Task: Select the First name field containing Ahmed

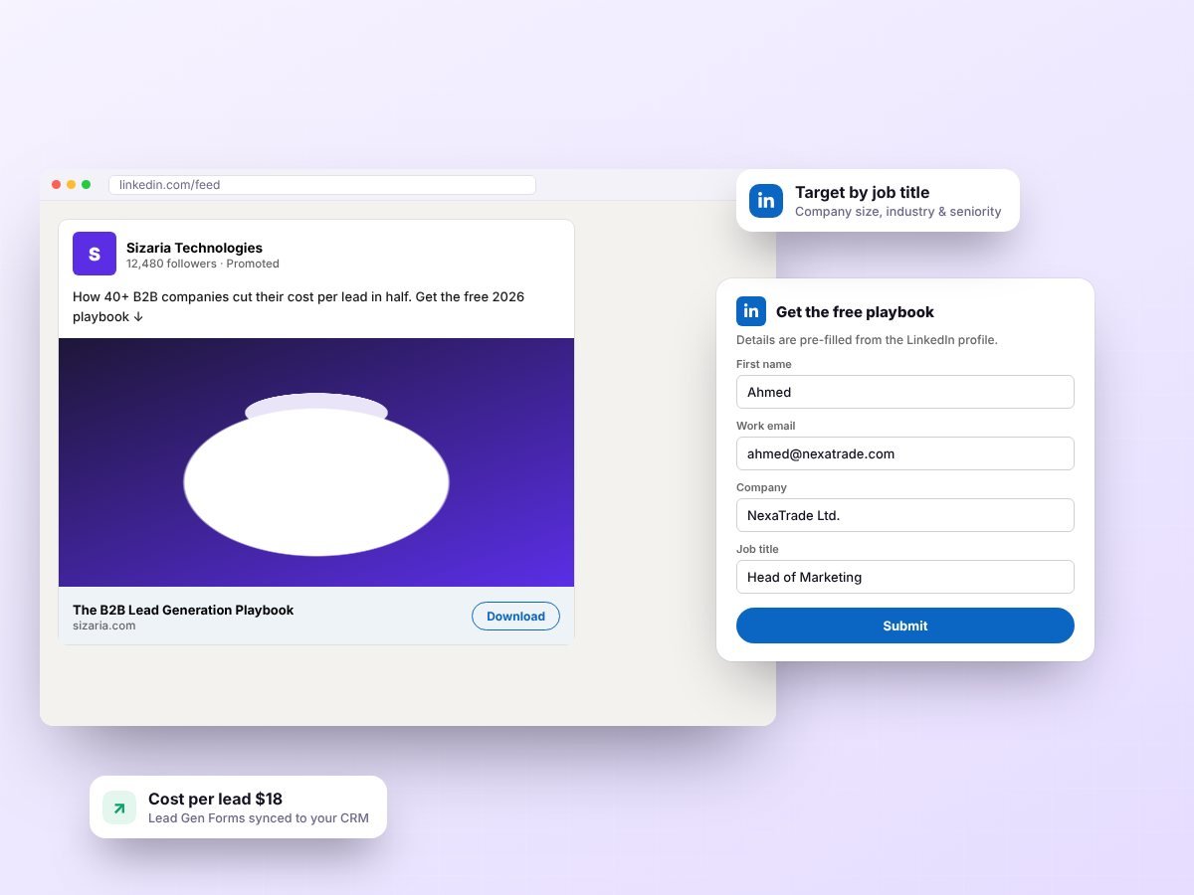Action: click(x=905, y=392)
